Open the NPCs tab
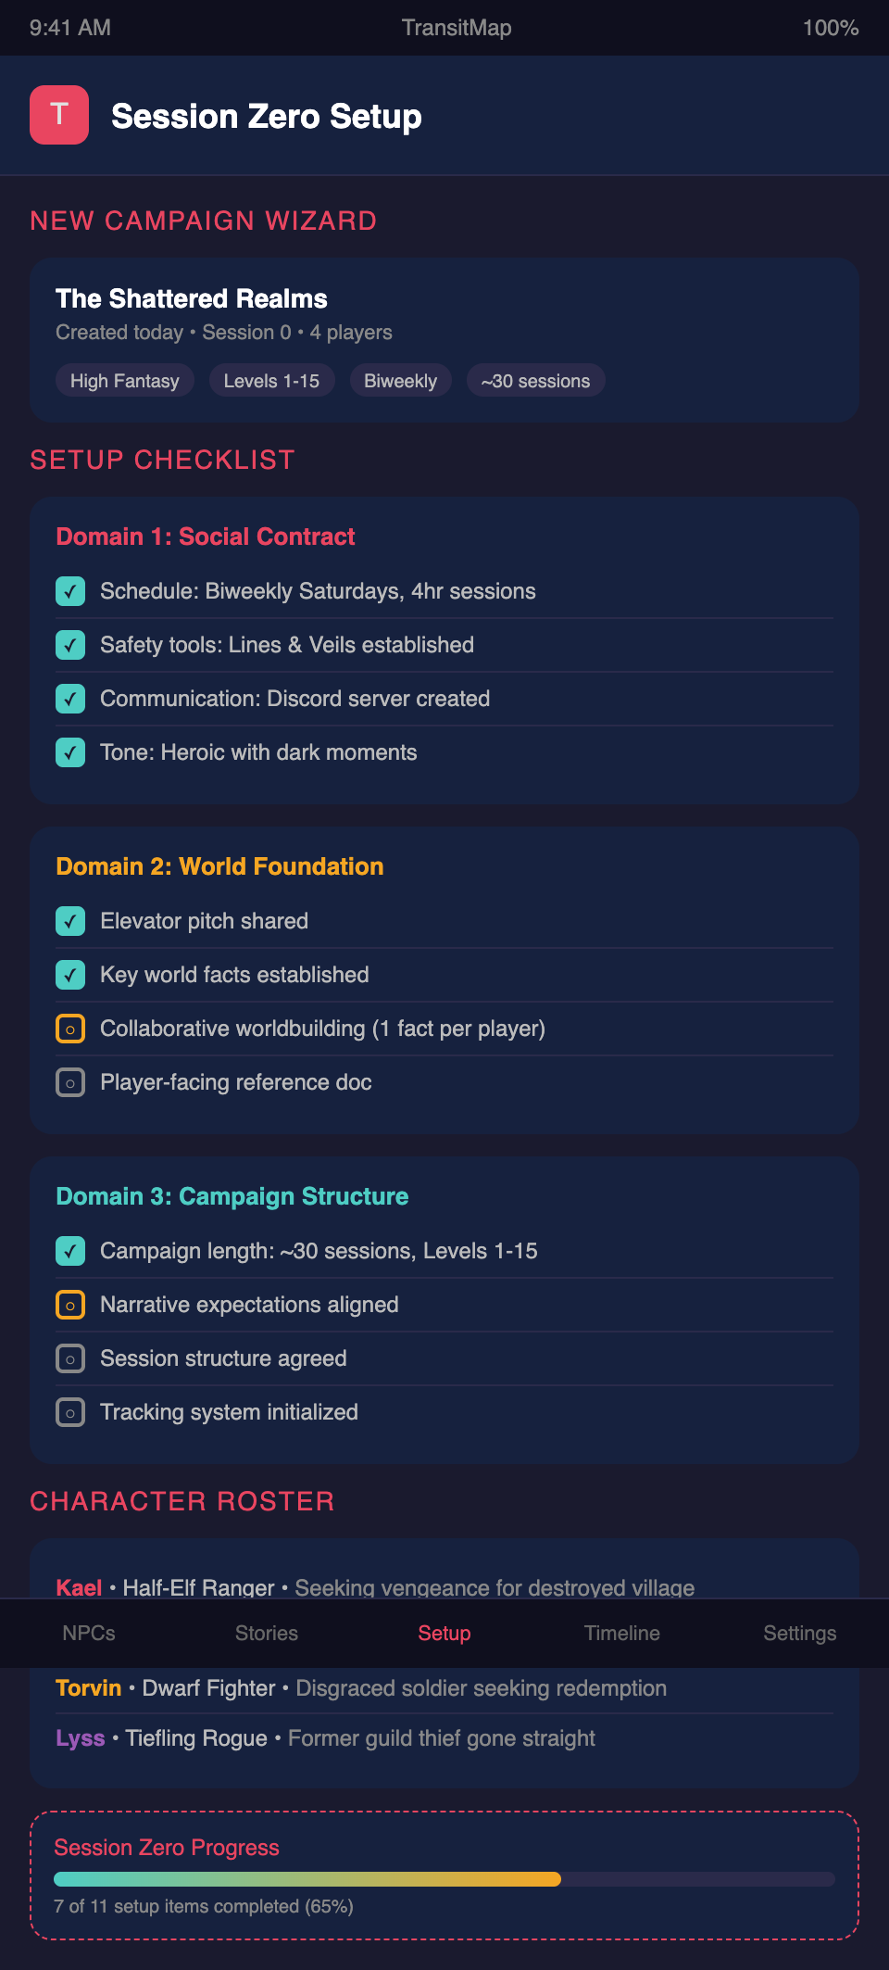 tap(89, 1633)
